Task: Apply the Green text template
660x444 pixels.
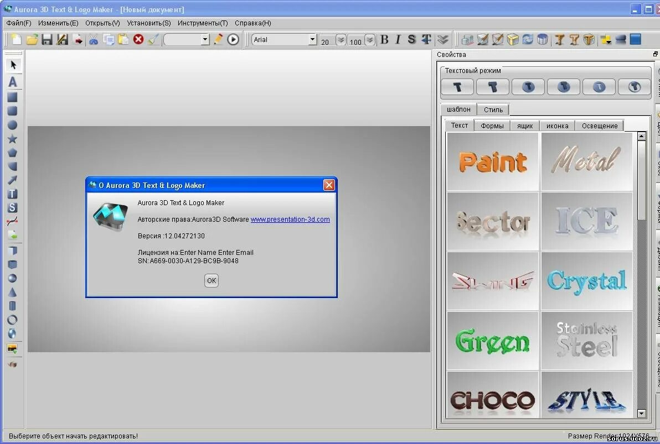Action: point(492,341)
